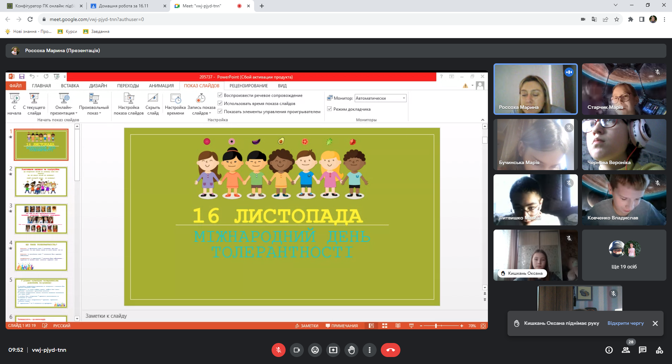Dismiss the raised hand notification

pyautogui.click(x=655, y=323)
